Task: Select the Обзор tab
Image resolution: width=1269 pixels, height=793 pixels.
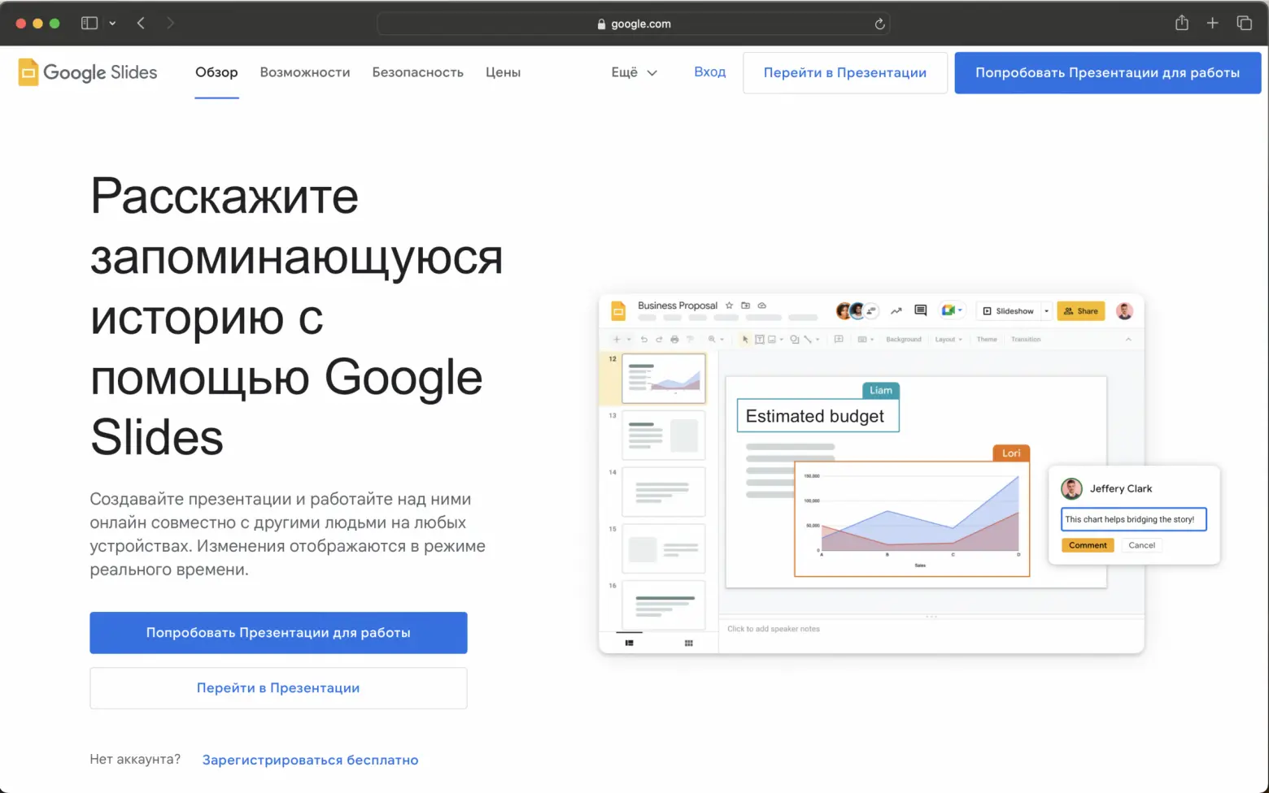Action: point(216,72)
